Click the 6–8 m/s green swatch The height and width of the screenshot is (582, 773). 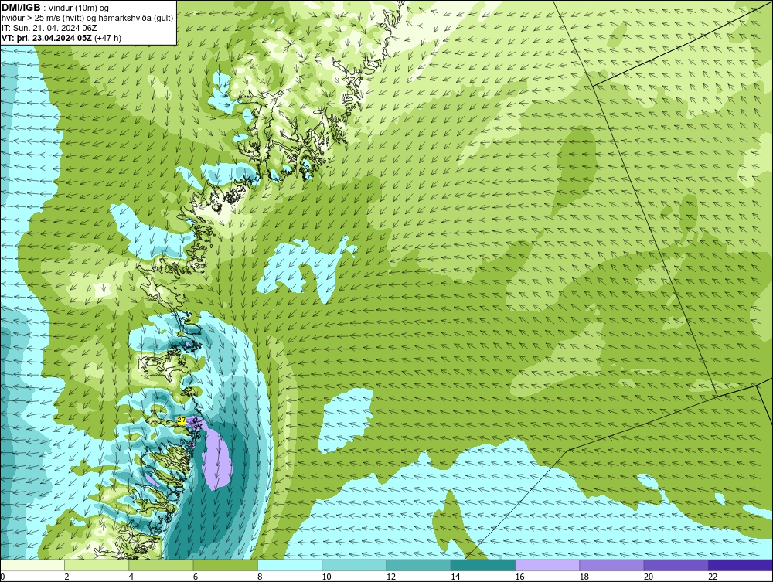coord(225,565)
